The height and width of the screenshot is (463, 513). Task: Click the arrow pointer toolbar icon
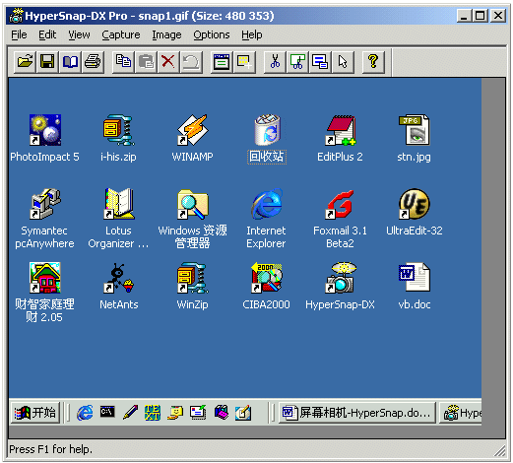click(343, 61)
